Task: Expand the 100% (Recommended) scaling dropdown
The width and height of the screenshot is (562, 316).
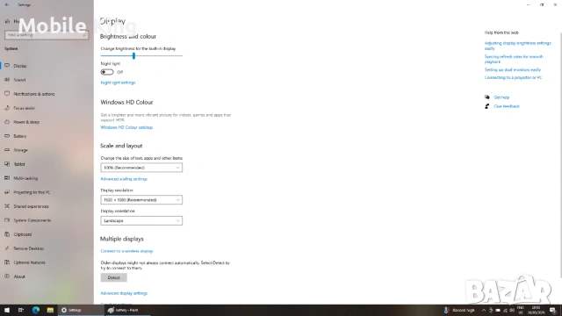Action: coord(141,168)
